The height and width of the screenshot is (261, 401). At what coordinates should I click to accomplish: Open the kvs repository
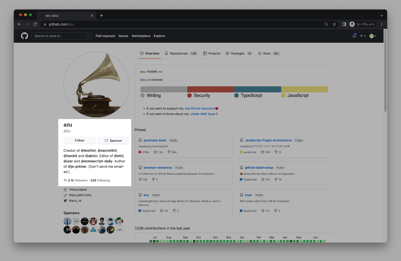tap(146, 195)
